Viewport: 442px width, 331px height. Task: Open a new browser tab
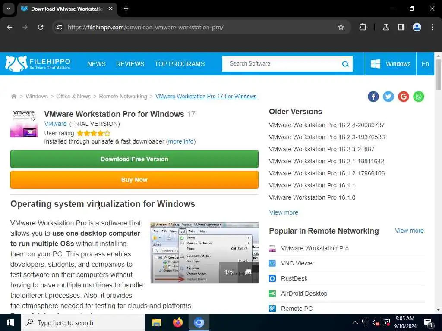[x=126, y=9]
